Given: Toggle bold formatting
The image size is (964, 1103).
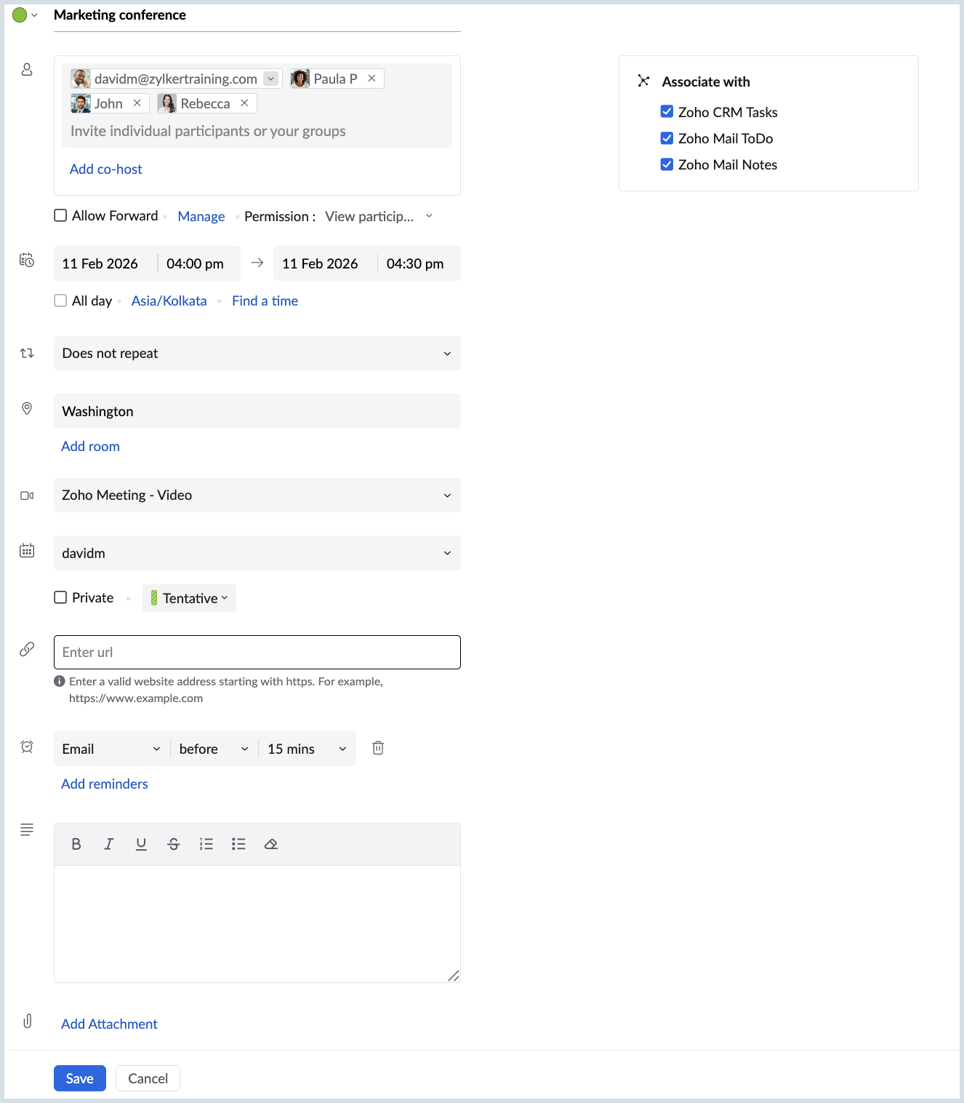Looking at the screenshot, I should pos(76,844).
